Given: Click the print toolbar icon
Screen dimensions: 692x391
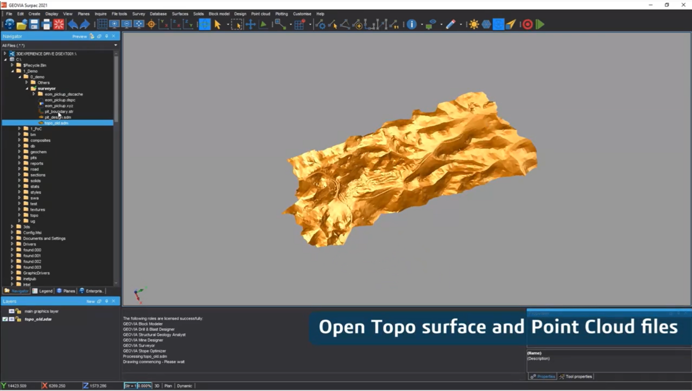Looking at the screenshot, I should pos(46,24).
